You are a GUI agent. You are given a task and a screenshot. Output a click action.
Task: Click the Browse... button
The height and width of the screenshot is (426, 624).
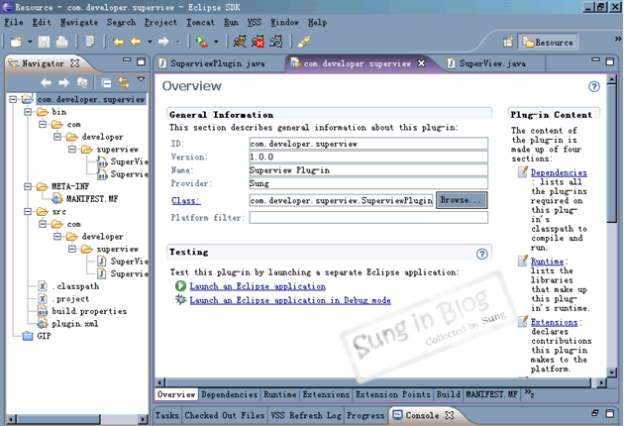click(462, 200)
